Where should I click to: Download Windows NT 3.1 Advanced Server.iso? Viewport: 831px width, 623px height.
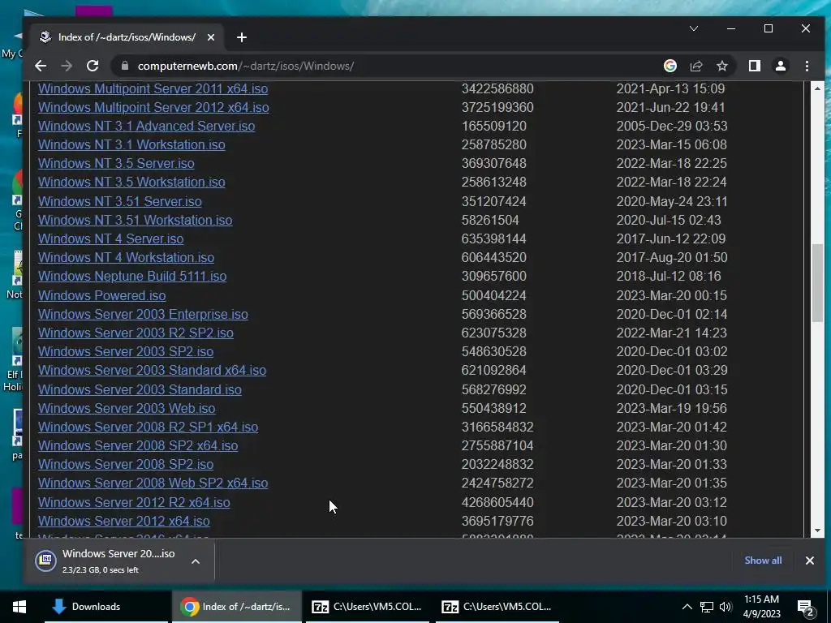146,126
